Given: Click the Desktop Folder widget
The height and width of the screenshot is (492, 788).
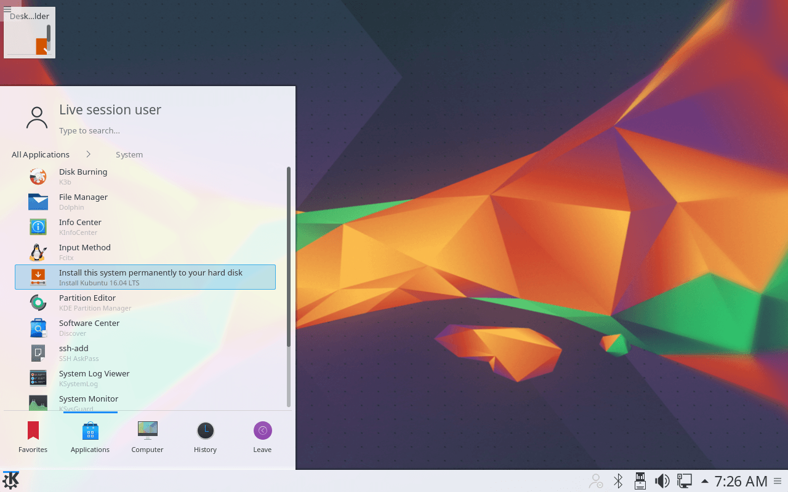Looking at the screenshot, I should [30, 33].
